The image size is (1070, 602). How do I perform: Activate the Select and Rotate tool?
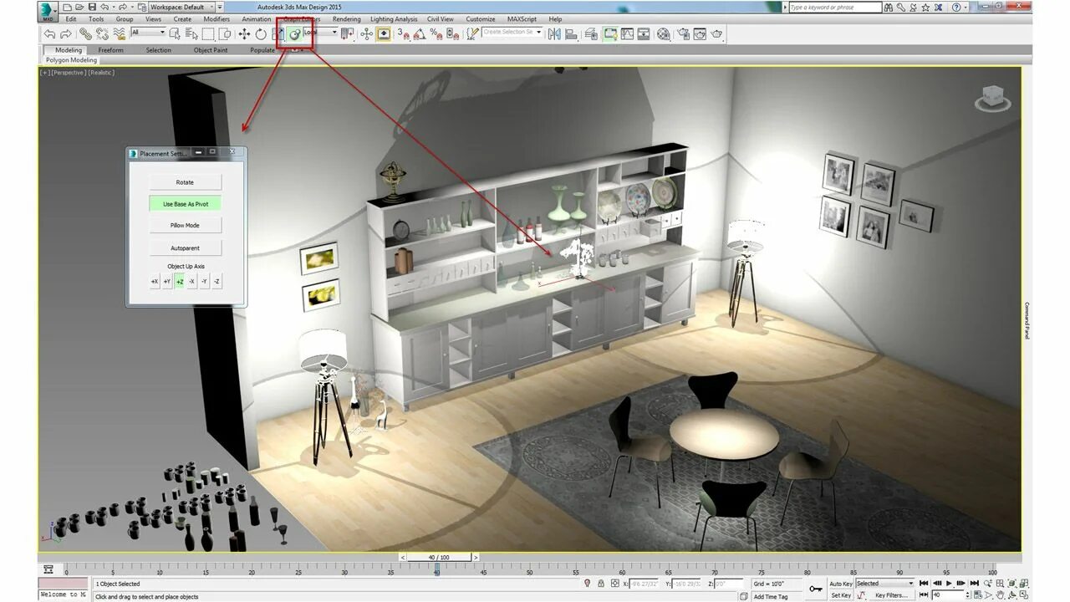tap(261, 34)
